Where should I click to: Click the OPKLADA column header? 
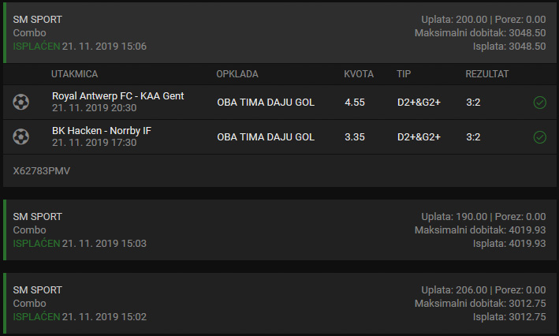(x=237, y=74)
